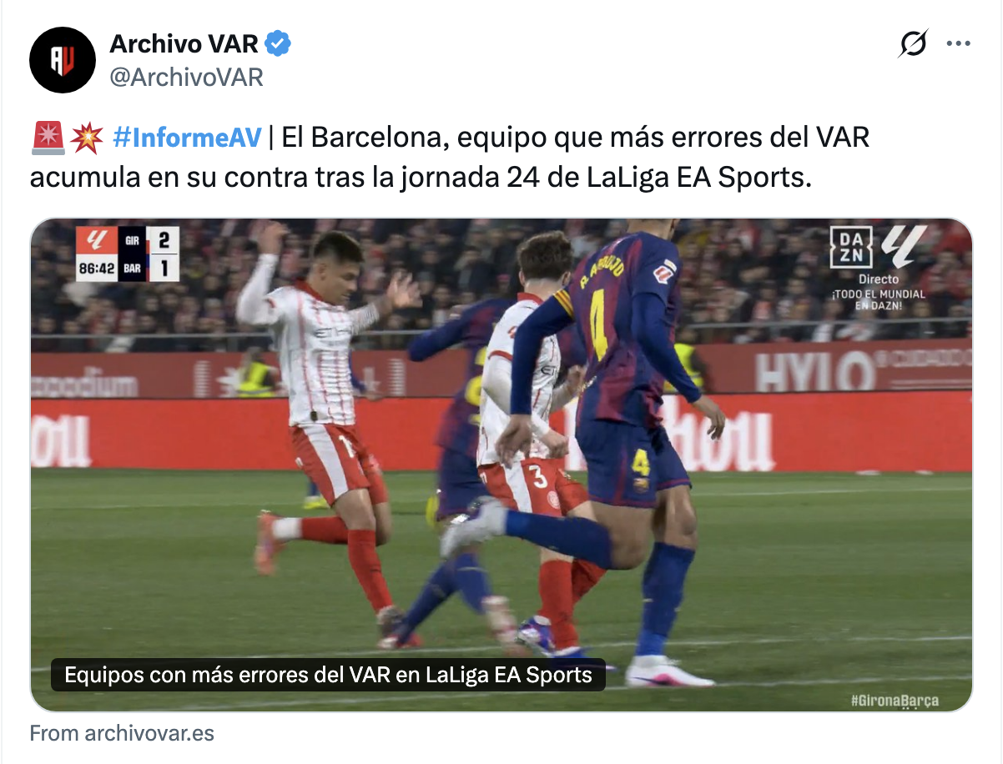The image size is (1003, 764).
Task: Click the #GironaBarça watermark
Action: click(x=895, y=700)
